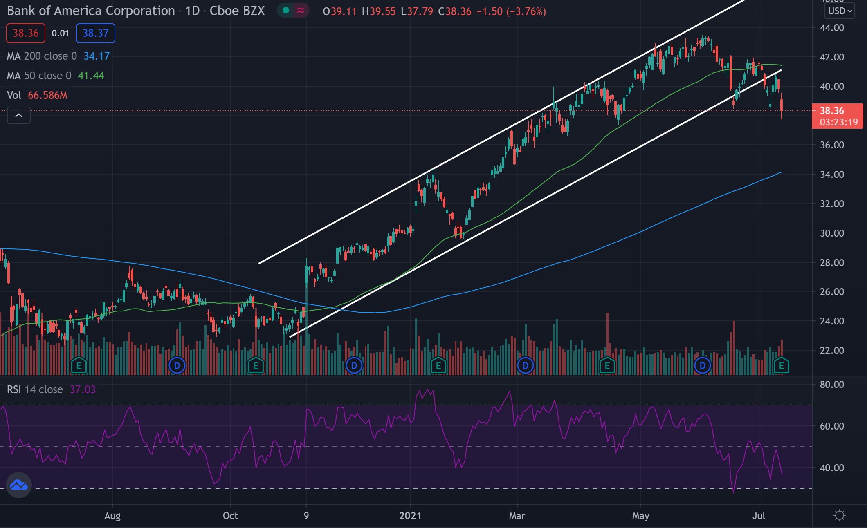Select the lower white channel trend line
The image size is (867, 528).
pos(536,204)
